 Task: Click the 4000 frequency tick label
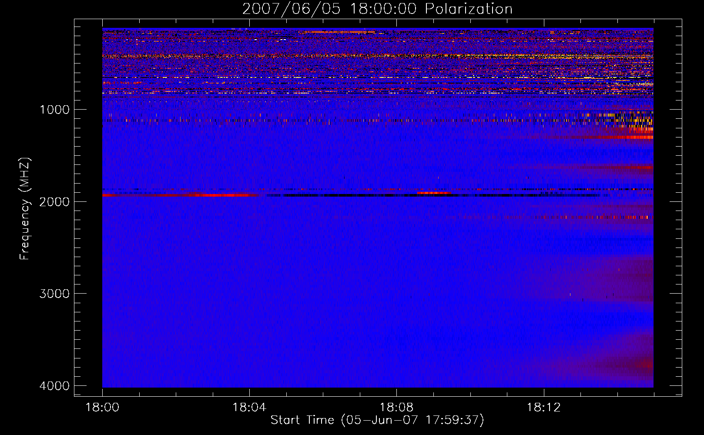[54, 386]
